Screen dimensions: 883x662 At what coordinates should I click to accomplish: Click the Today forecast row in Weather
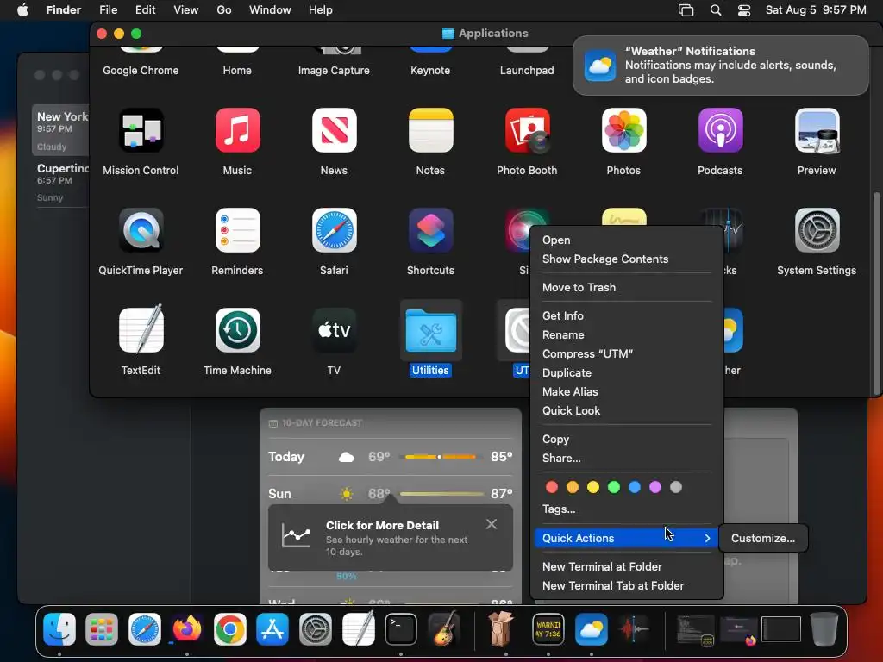391,457
